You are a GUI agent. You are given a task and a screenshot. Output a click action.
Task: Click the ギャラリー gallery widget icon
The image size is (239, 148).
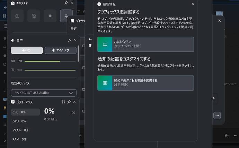72,21
